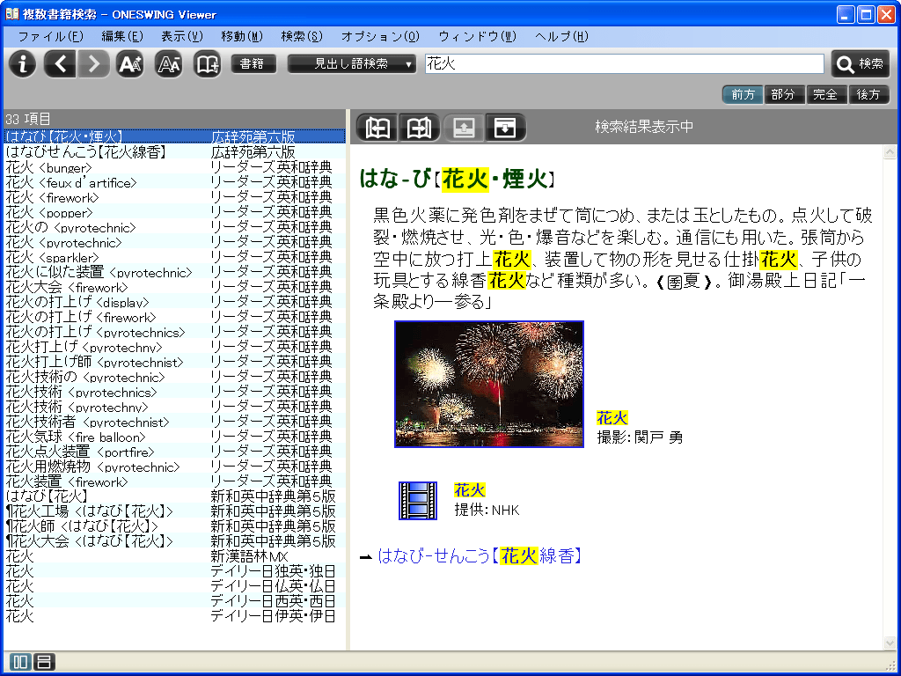Open the 花火 video caption link
The width and height of the screenshot is (901, 676).
tap(470, 490)
